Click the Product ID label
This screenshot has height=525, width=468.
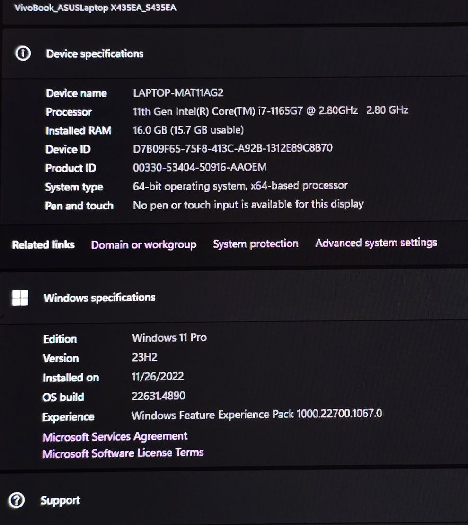[71, 168]
